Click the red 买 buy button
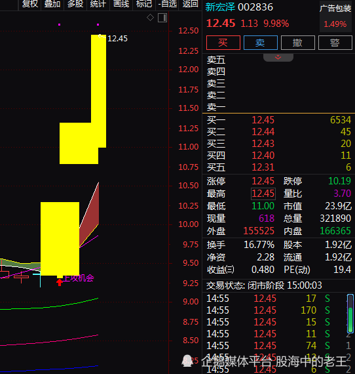This screenshot has width=355, height=374. click(223, 43)
